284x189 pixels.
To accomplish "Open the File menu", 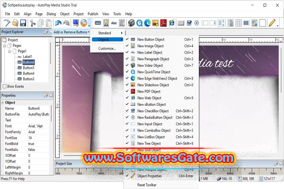I will (x=7, y=14).
